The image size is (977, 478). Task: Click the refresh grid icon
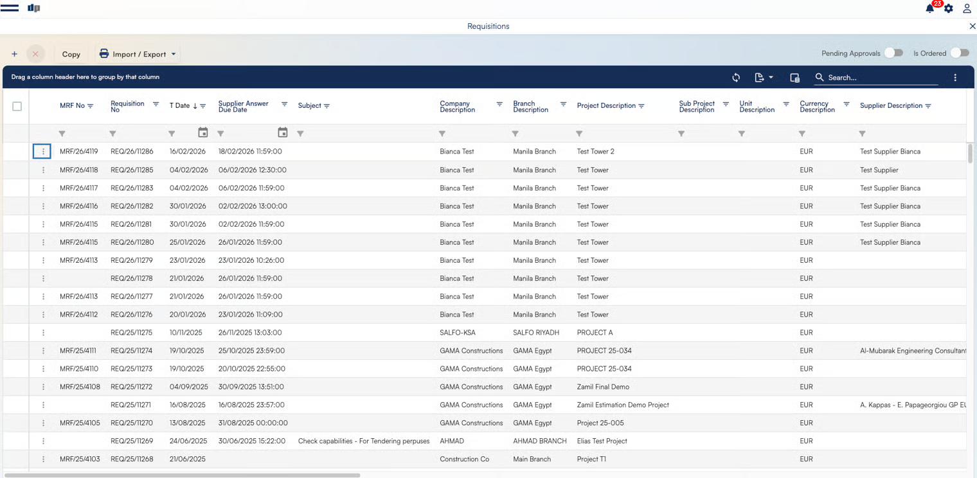click(736, 78)
